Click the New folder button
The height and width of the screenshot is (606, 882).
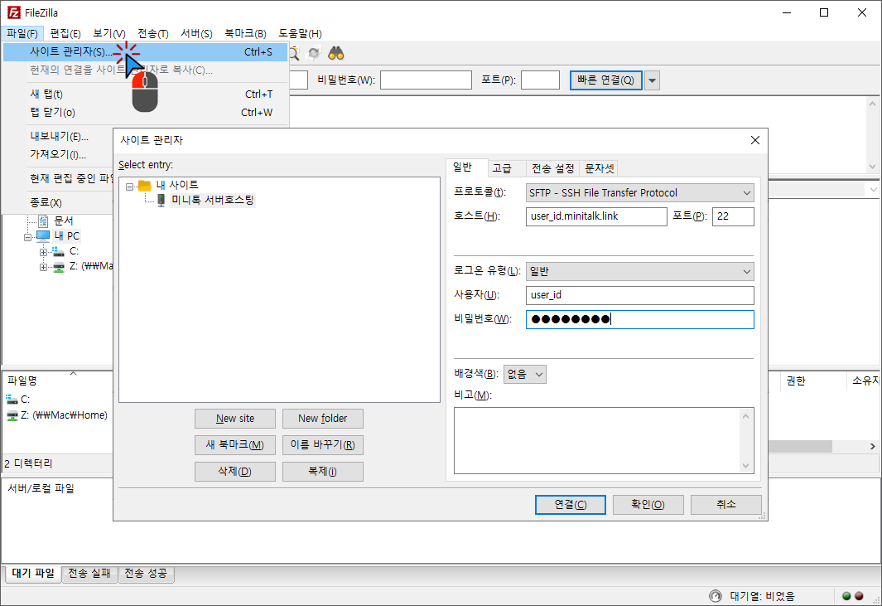[323, 419]
